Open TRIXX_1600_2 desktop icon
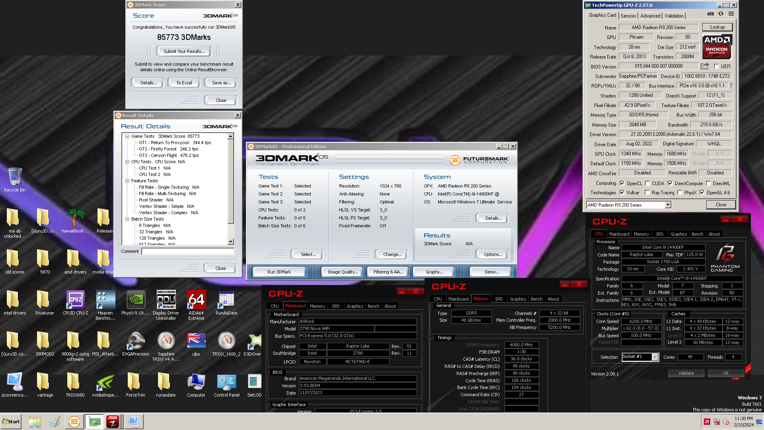 [226, 344]
